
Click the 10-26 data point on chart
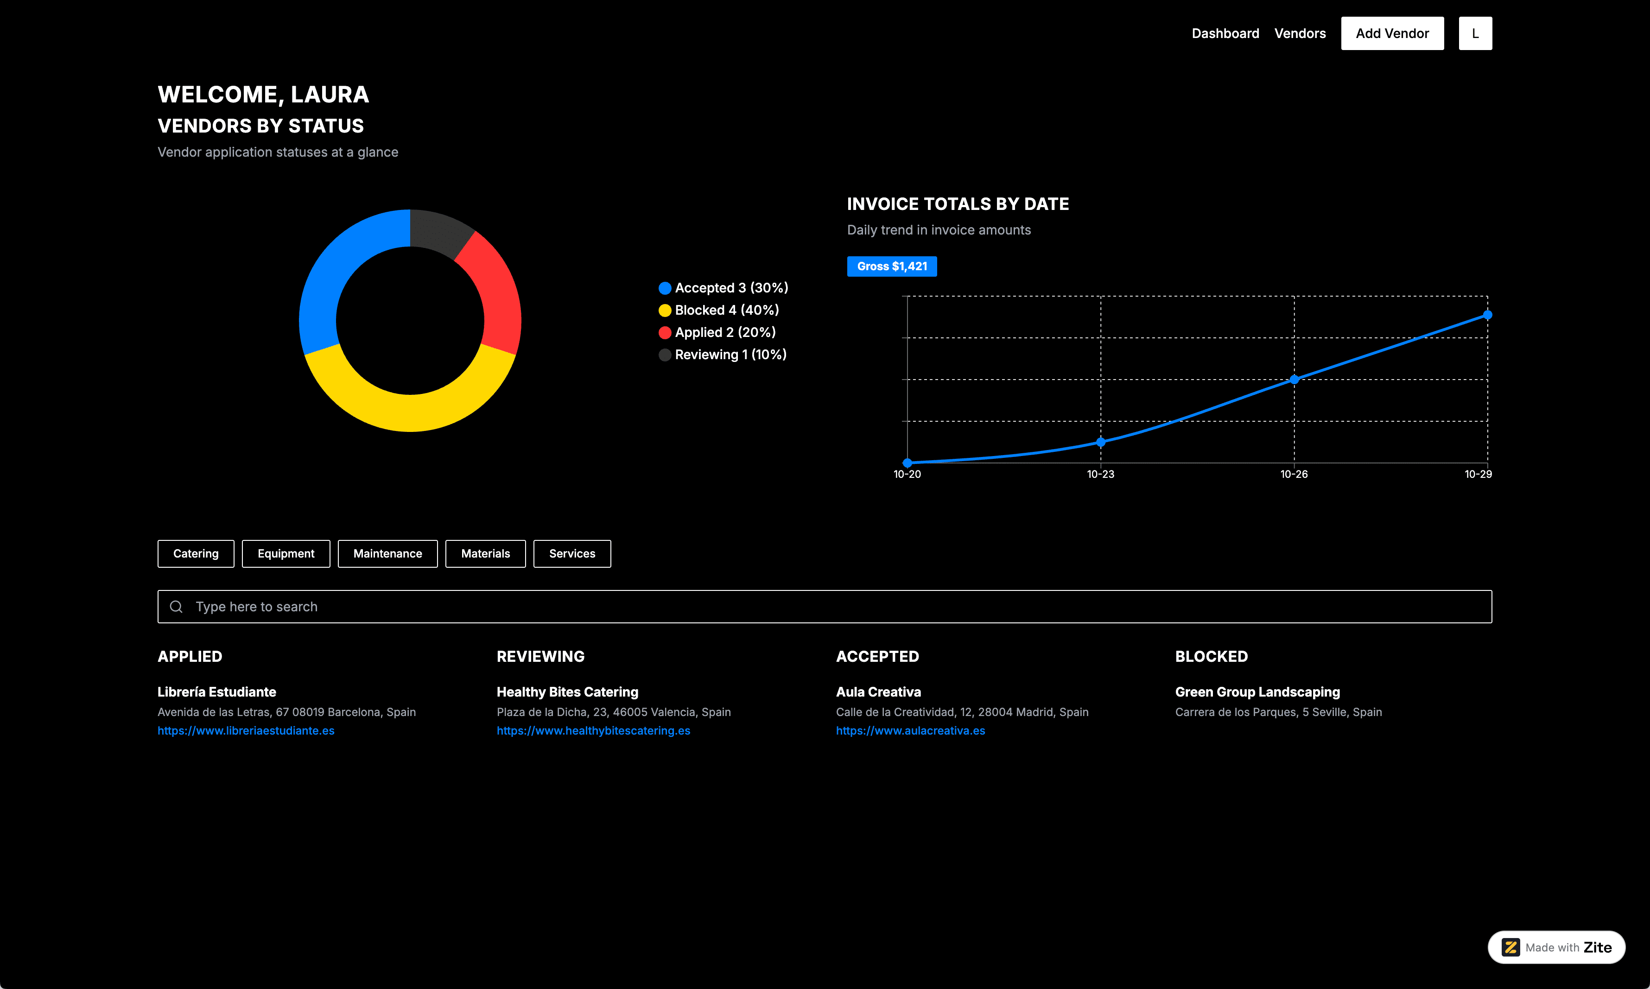(x=1294, y=379)
